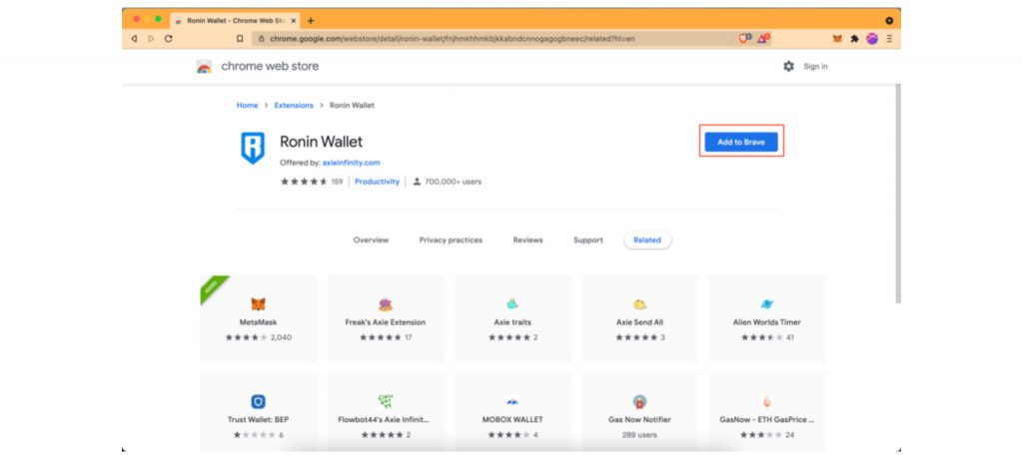Click the Ronin Wallet title heading
The height and width of the screenshot is (457, 1023).
click(321, 142)
